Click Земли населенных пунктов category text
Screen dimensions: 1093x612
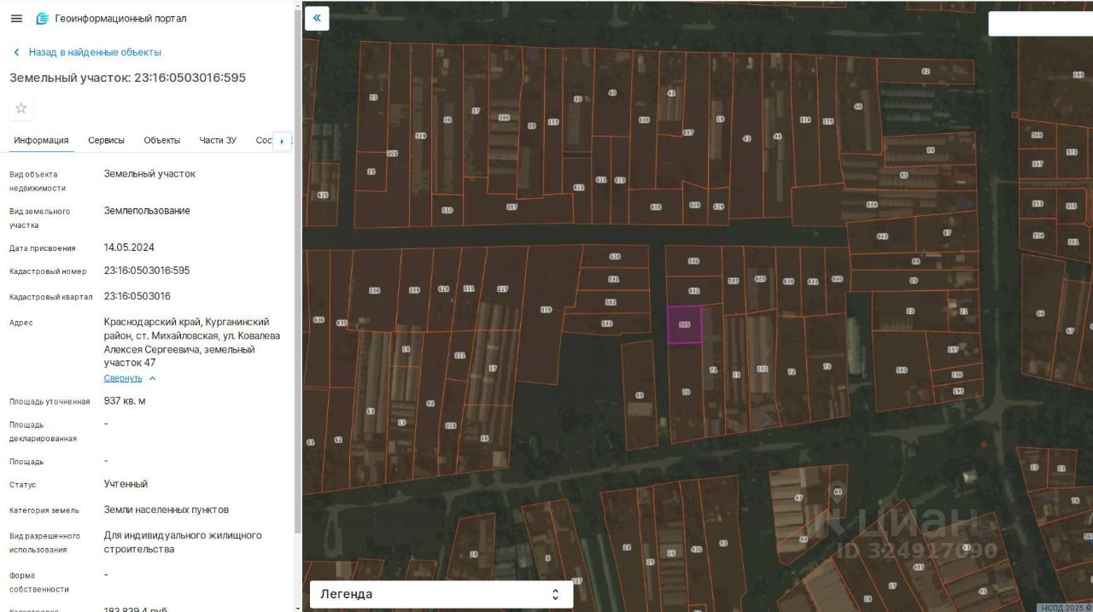pyautogui.click(x=167, y=510)
